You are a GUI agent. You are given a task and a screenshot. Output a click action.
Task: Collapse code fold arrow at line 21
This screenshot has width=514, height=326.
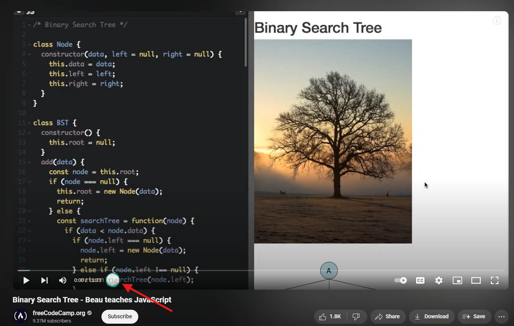click(x=29, y=221)
